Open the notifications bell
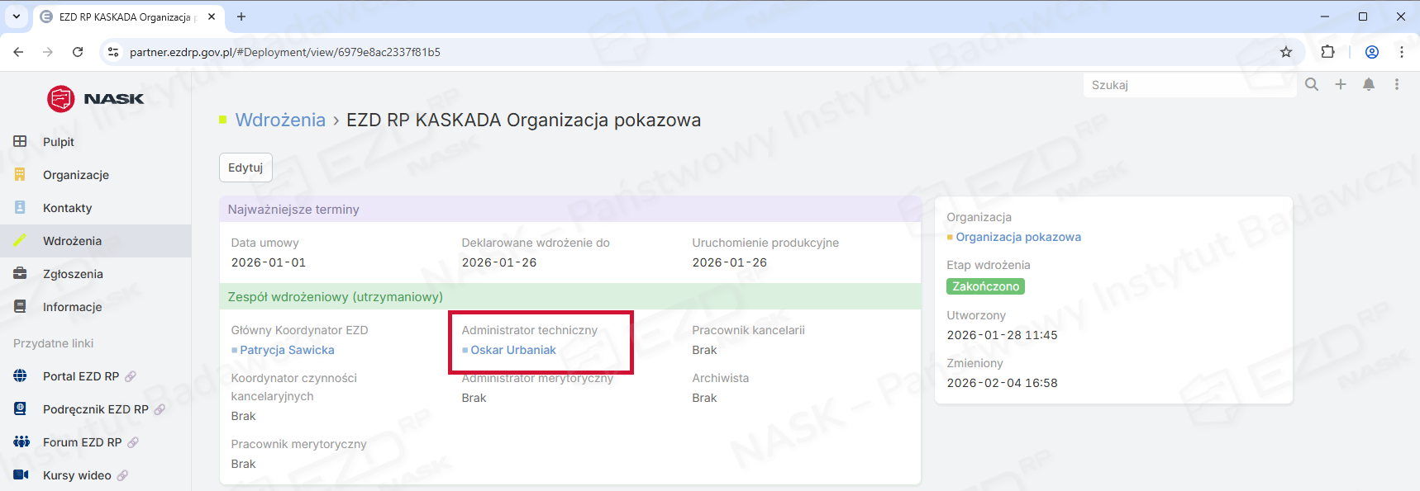1420x491 pixels. click(x=1369, y=84)
